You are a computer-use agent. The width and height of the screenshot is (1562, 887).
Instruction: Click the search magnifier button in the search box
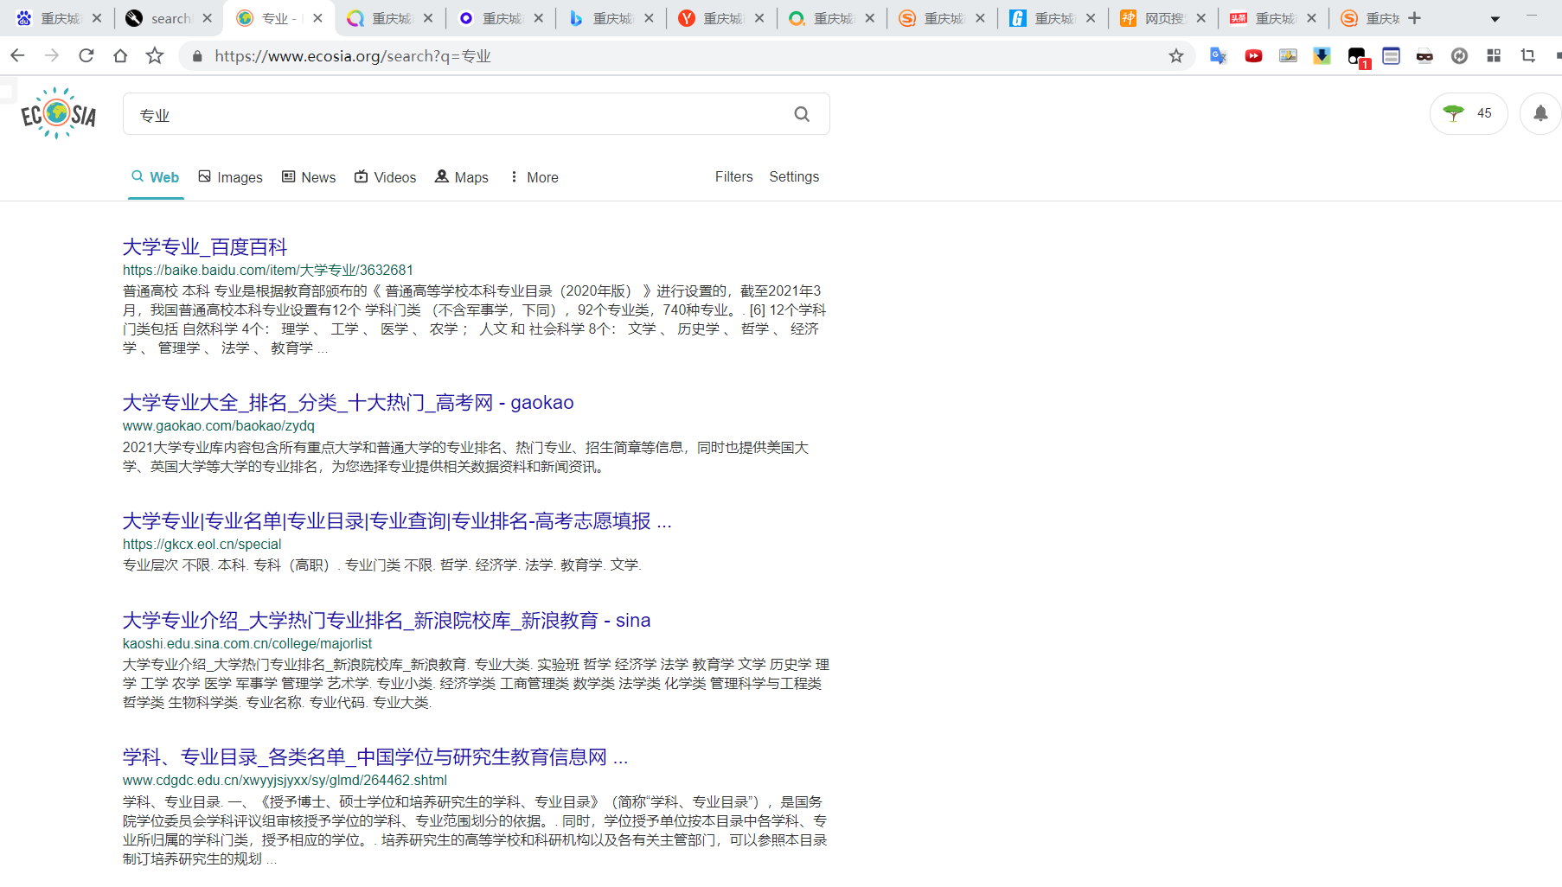pyautogui.click(x=802, y=114)
